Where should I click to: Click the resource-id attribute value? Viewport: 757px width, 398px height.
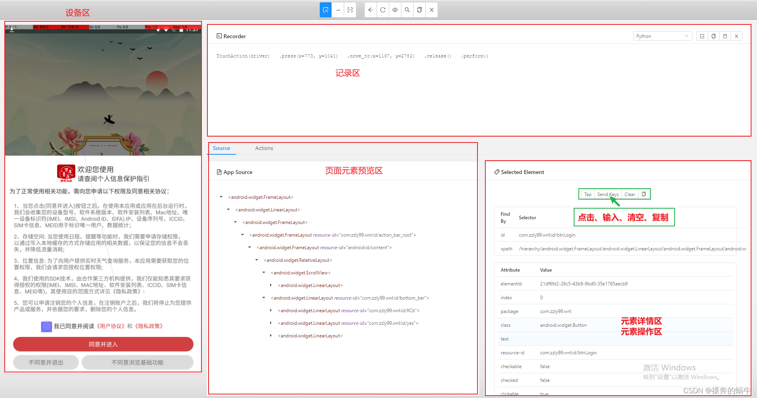(x=568, y=353)
